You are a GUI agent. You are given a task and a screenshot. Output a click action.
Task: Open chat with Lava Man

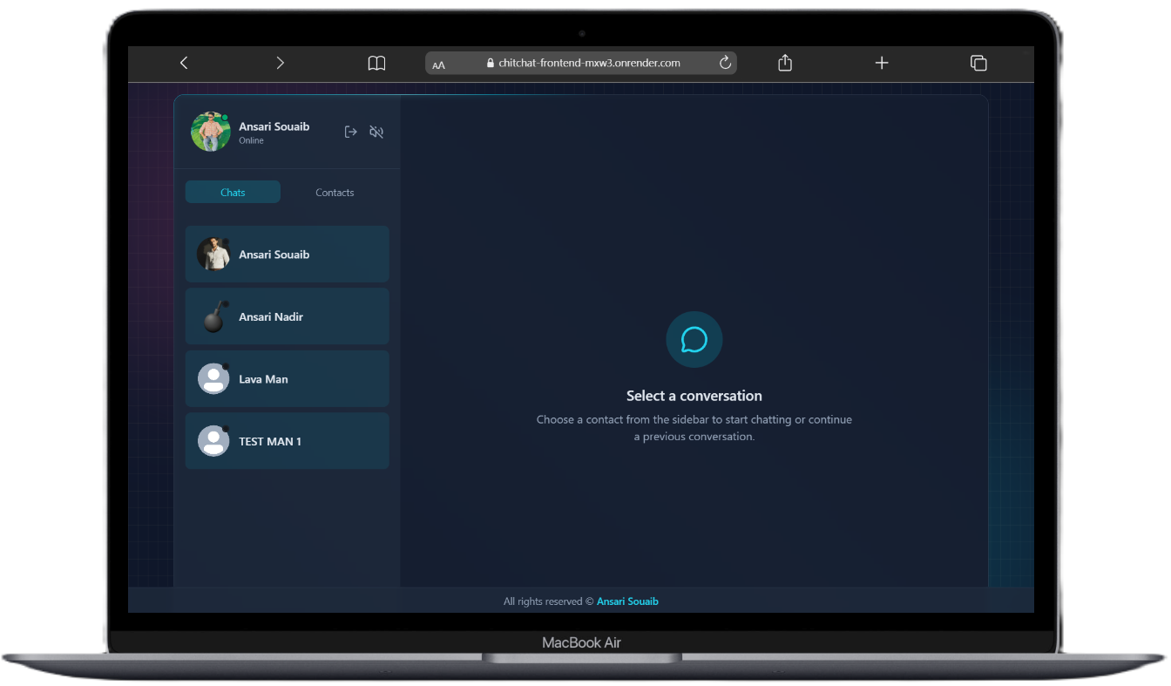coord(288,379)
